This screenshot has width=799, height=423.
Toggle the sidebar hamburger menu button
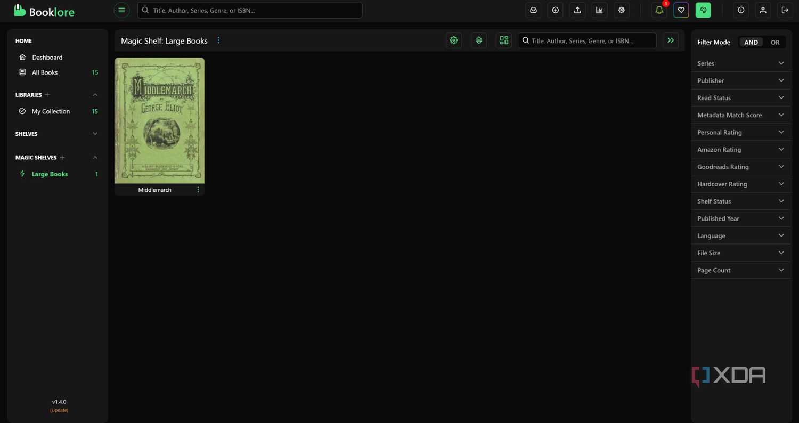tap(121, 10)
